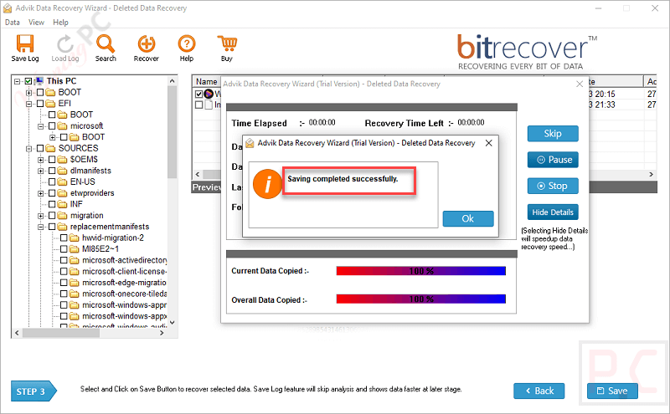Open the Data menu

13,23
